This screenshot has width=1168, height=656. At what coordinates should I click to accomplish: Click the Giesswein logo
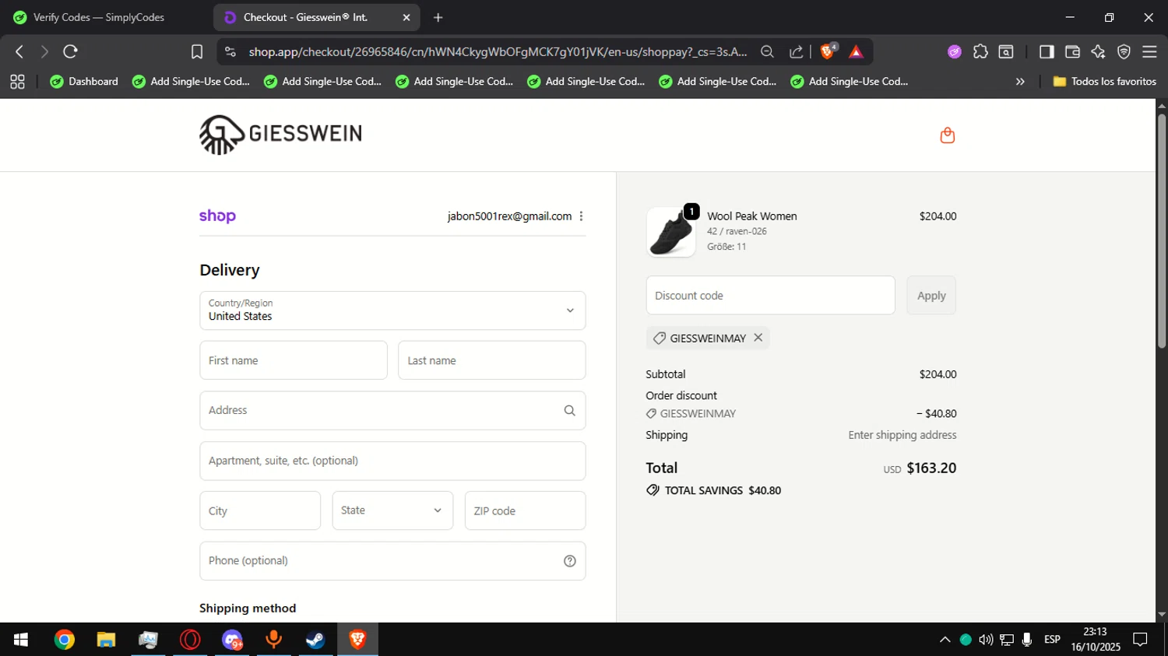[x=280, y=135]
